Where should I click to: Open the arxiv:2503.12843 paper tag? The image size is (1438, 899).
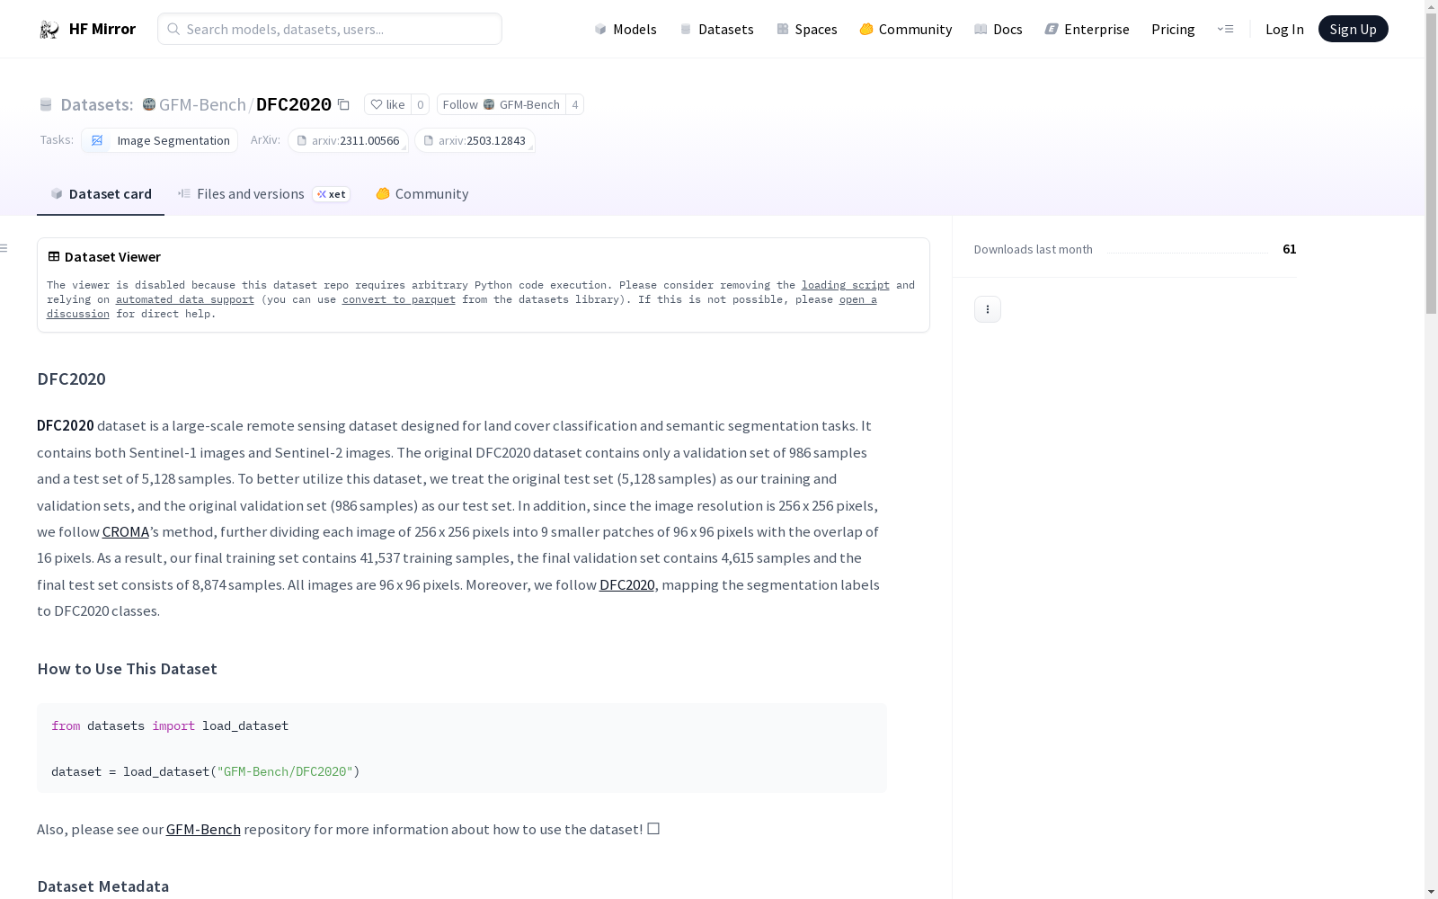point(475,140)
